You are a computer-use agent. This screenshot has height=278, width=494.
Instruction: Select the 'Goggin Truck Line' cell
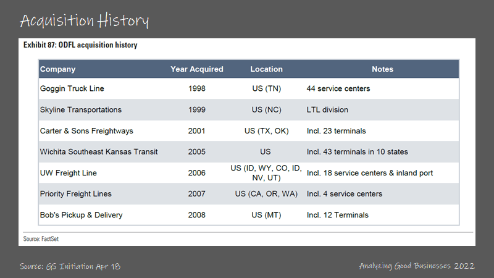point(72,88)
